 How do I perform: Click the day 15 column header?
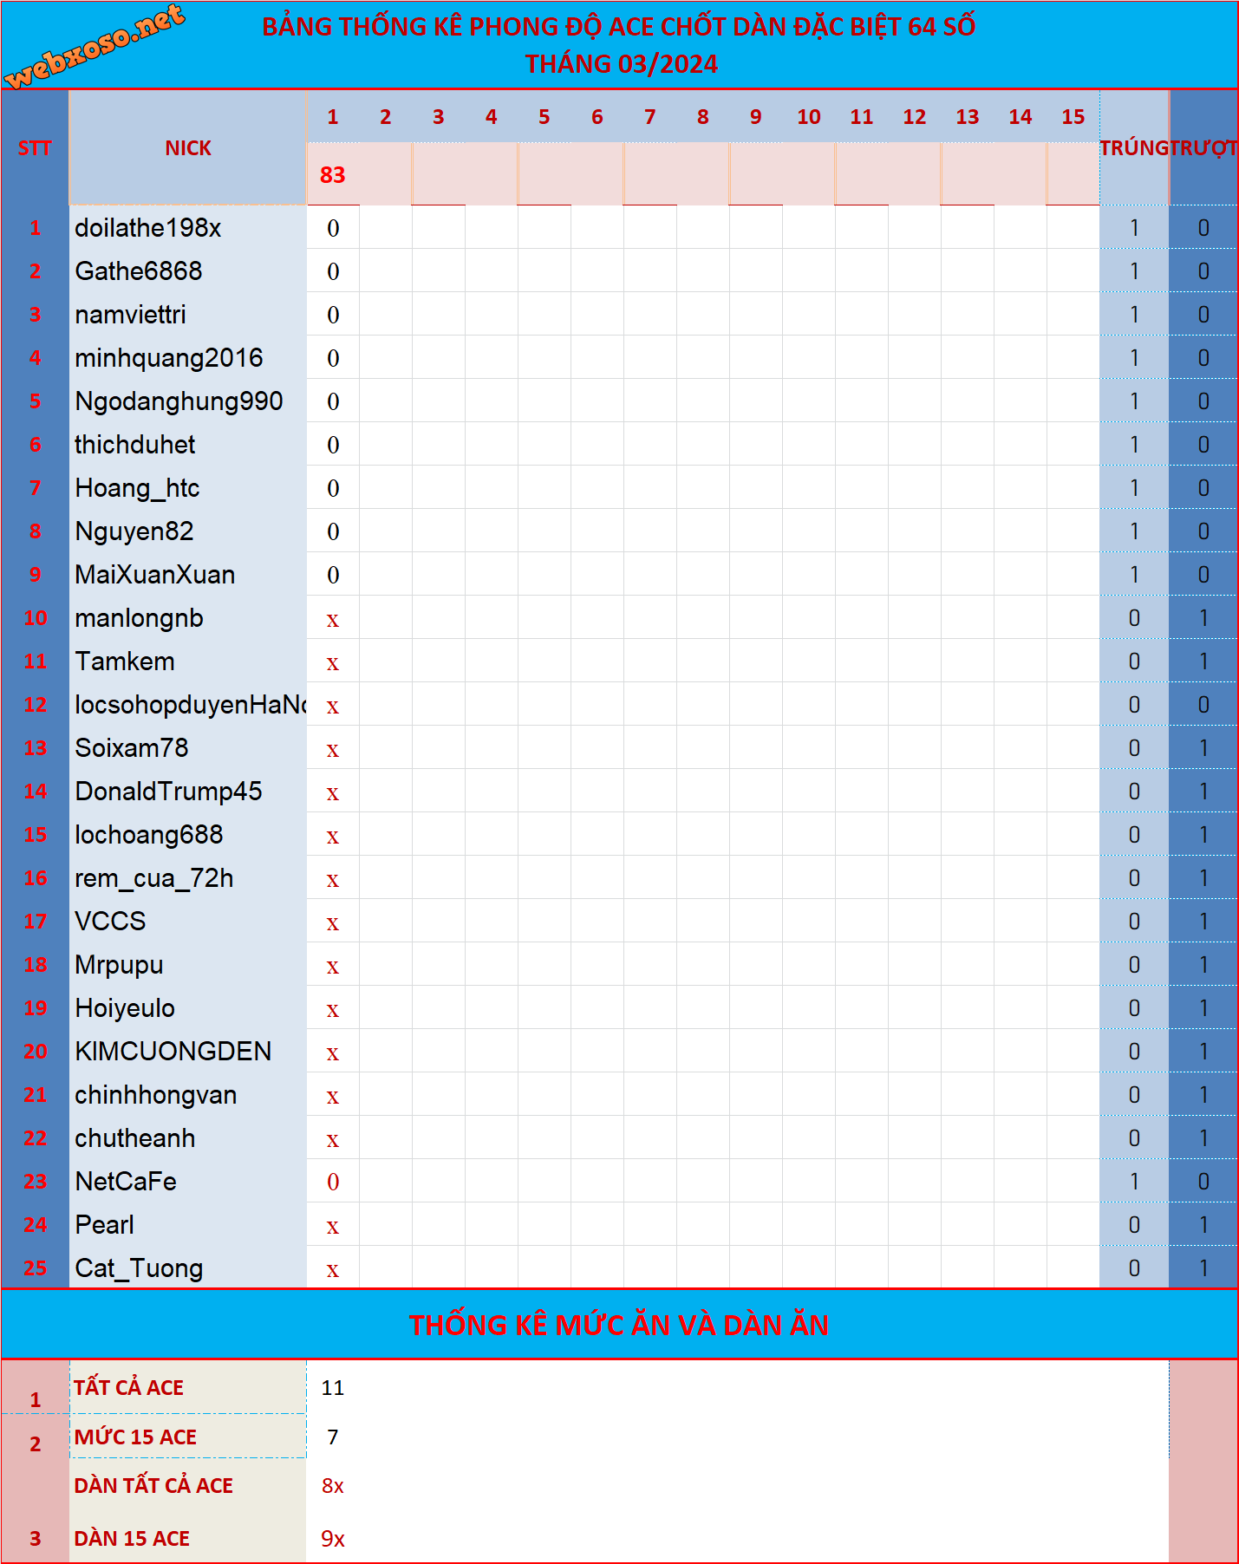1073,117
